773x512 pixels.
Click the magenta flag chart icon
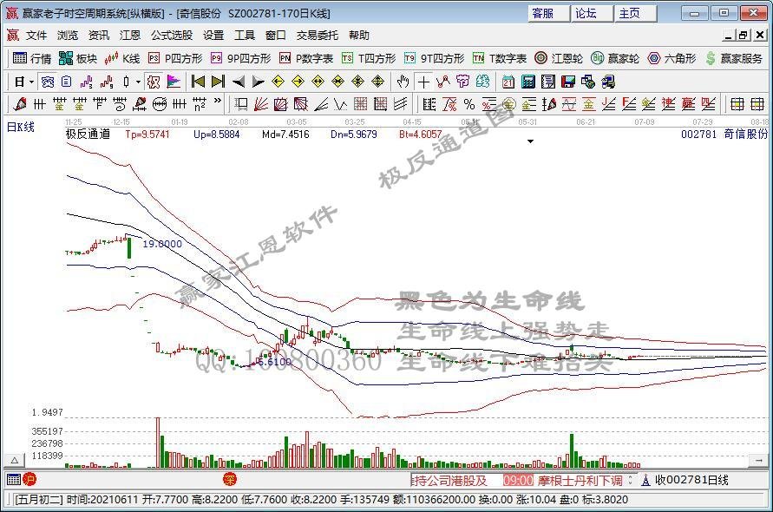174,82
